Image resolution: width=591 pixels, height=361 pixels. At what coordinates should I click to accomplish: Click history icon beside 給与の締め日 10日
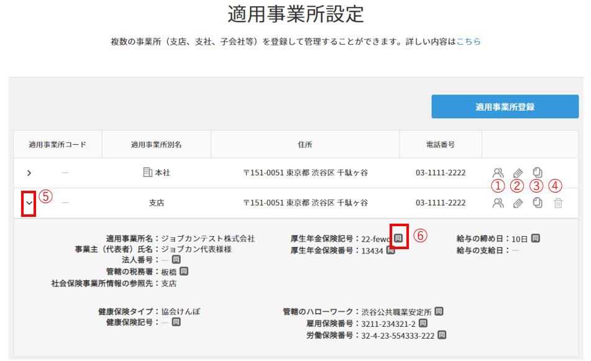coord(535,238)
